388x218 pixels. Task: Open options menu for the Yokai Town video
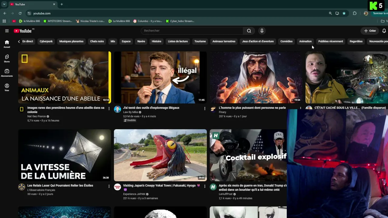click(205, 186)
